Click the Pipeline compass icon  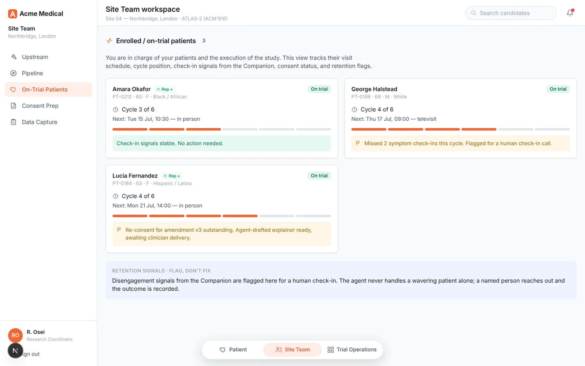point(14,73)
